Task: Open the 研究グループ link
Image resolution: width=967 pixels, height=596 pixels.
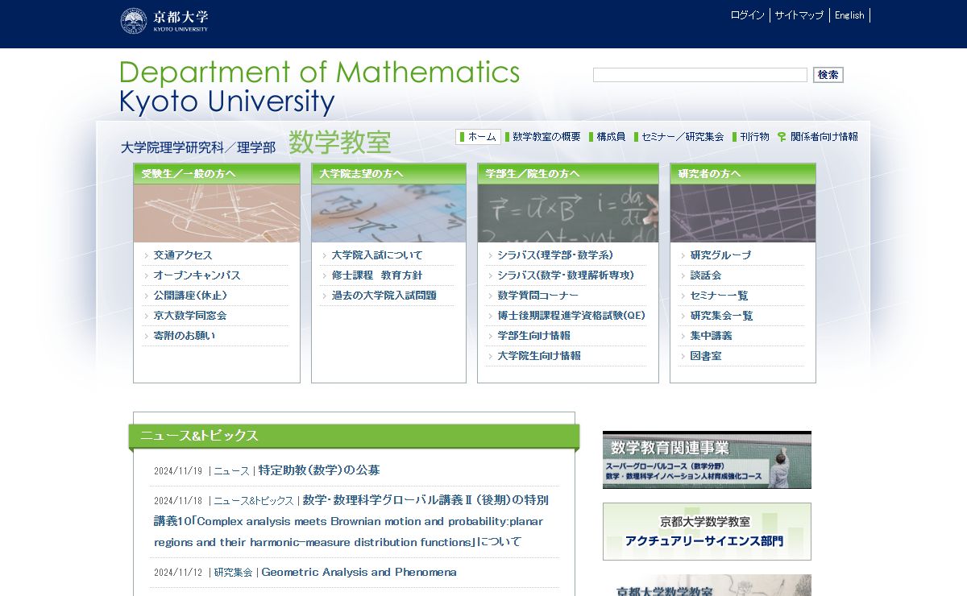Action: point(720,255)
